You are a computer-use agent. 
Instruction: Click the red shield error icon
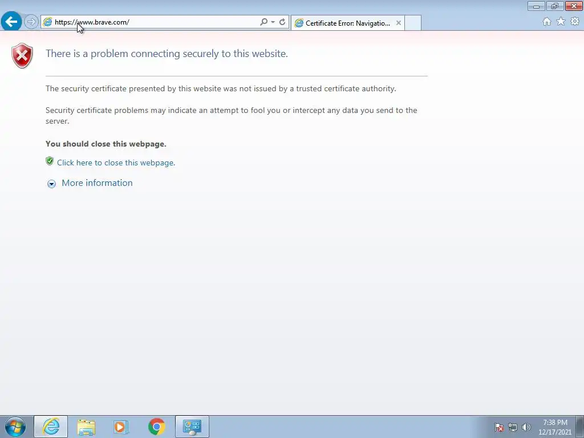pos(22,55)
